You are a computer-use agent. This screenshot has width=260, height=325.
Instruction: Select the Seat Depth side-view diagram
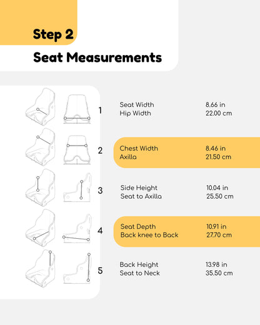click(x=77, y=228)
